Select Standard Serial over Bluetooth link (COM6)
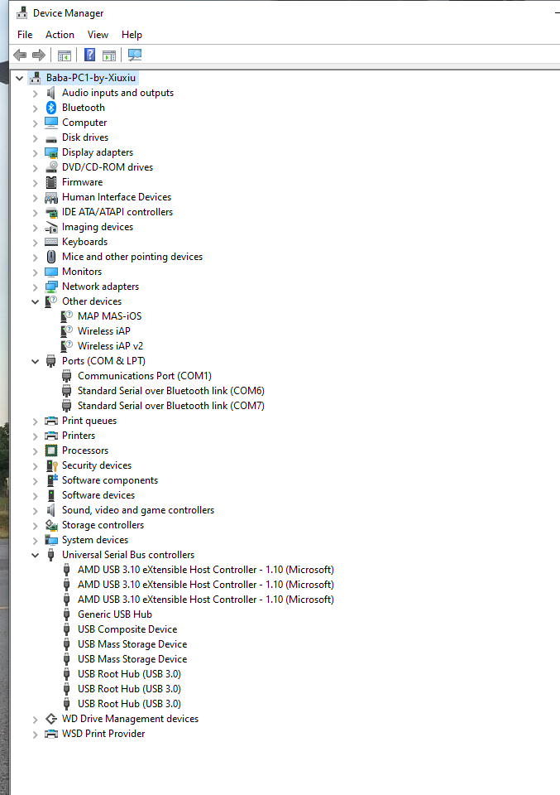The image size is (560, 795). click(x=170, y=391)
